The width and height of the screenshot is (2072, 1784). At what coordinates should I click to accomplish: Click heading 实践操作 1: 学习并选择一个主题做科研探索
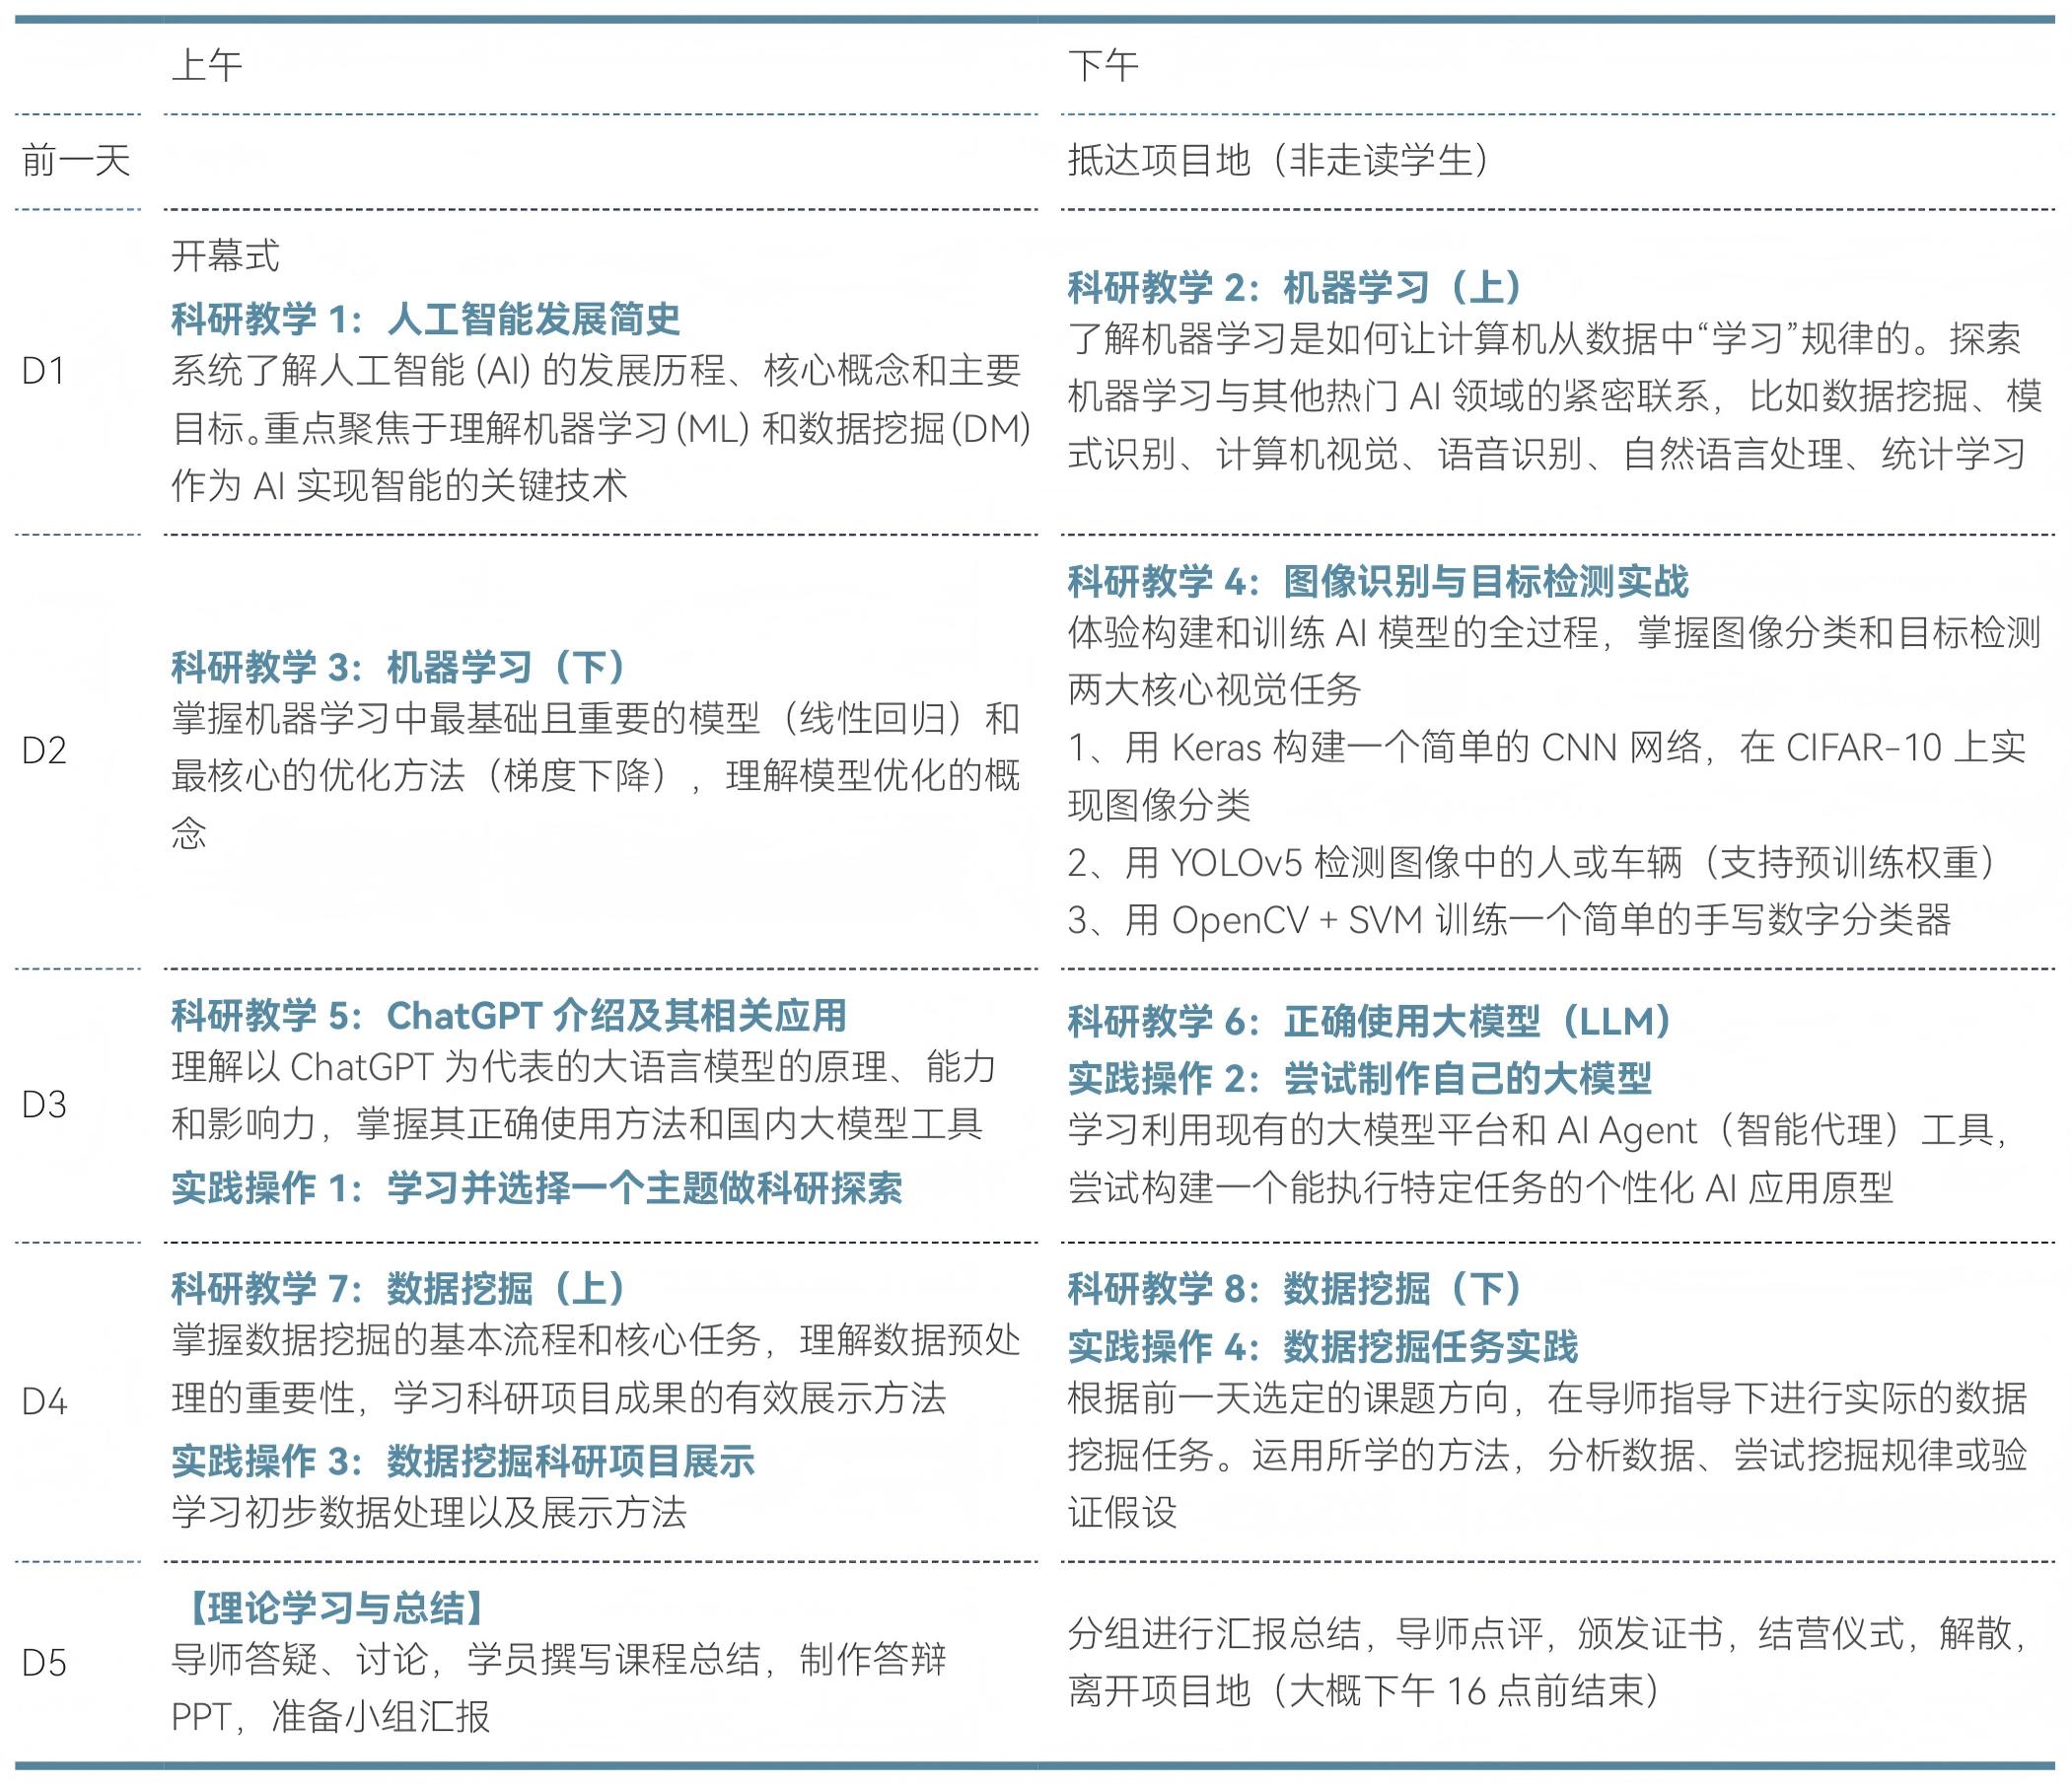[x=536, y=1188]
